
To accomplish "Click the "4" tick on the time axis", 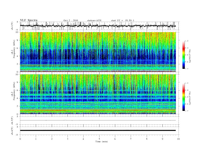I will (83, 139).
